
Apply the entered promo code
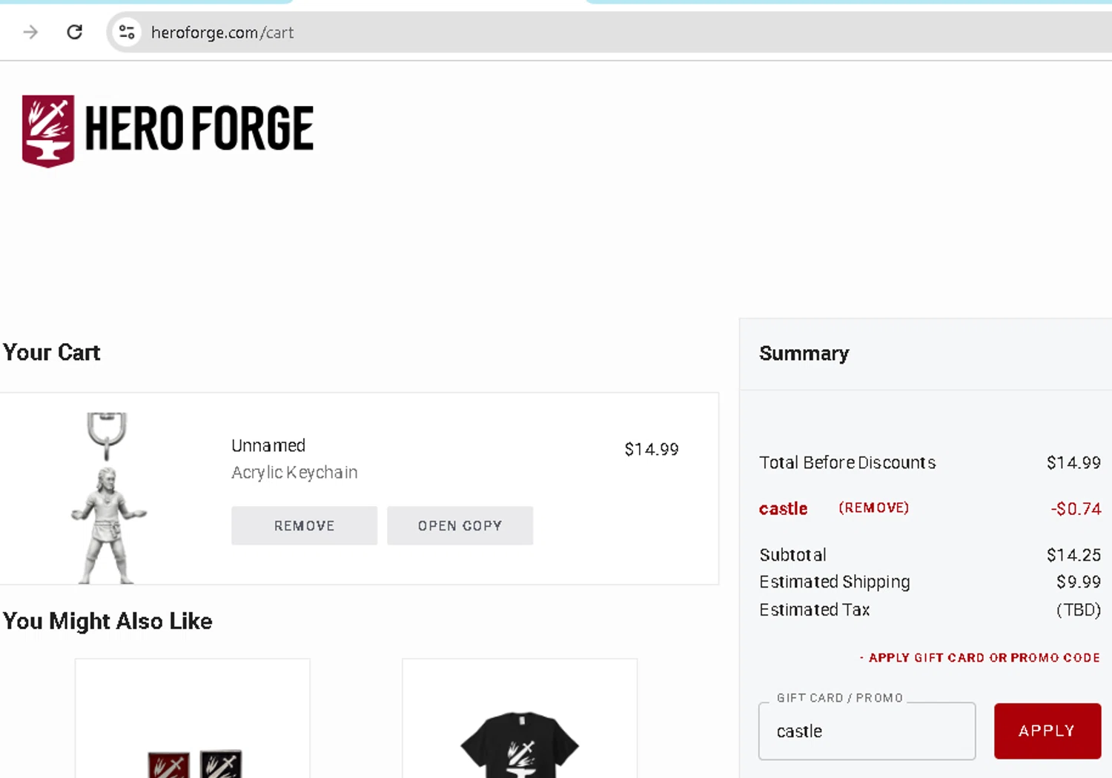tap(1047, 731)
